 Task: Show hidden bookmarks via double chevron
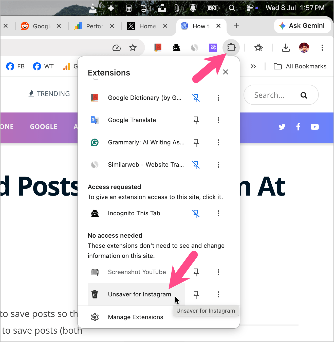coord(253,66)
